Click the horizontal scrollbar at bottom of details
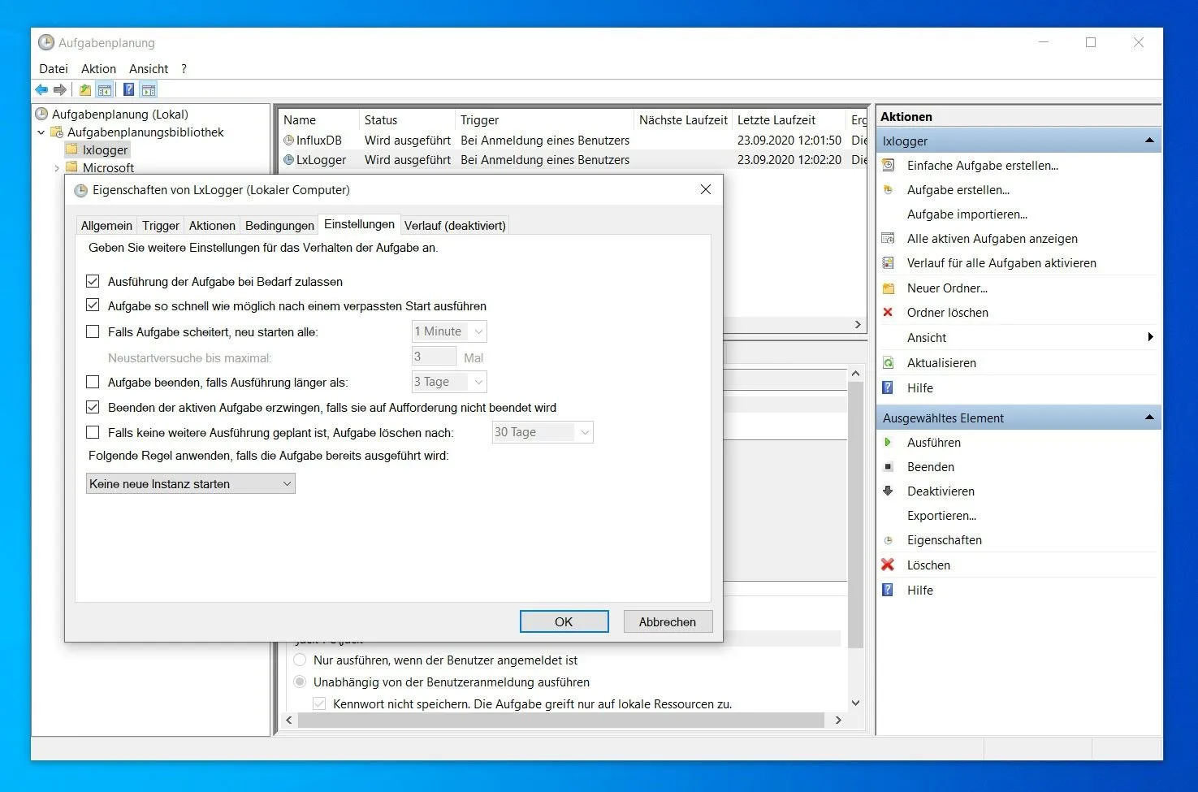The height and width of the screenshot is (792, 1198). coord(560,721)
